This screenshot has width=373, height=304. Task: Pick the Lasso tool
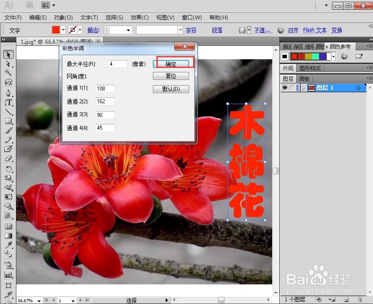pos(8,82)
